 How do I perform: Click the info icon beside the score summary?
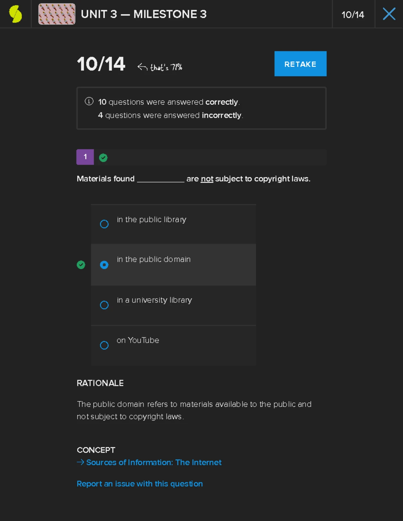click(88, 101)
